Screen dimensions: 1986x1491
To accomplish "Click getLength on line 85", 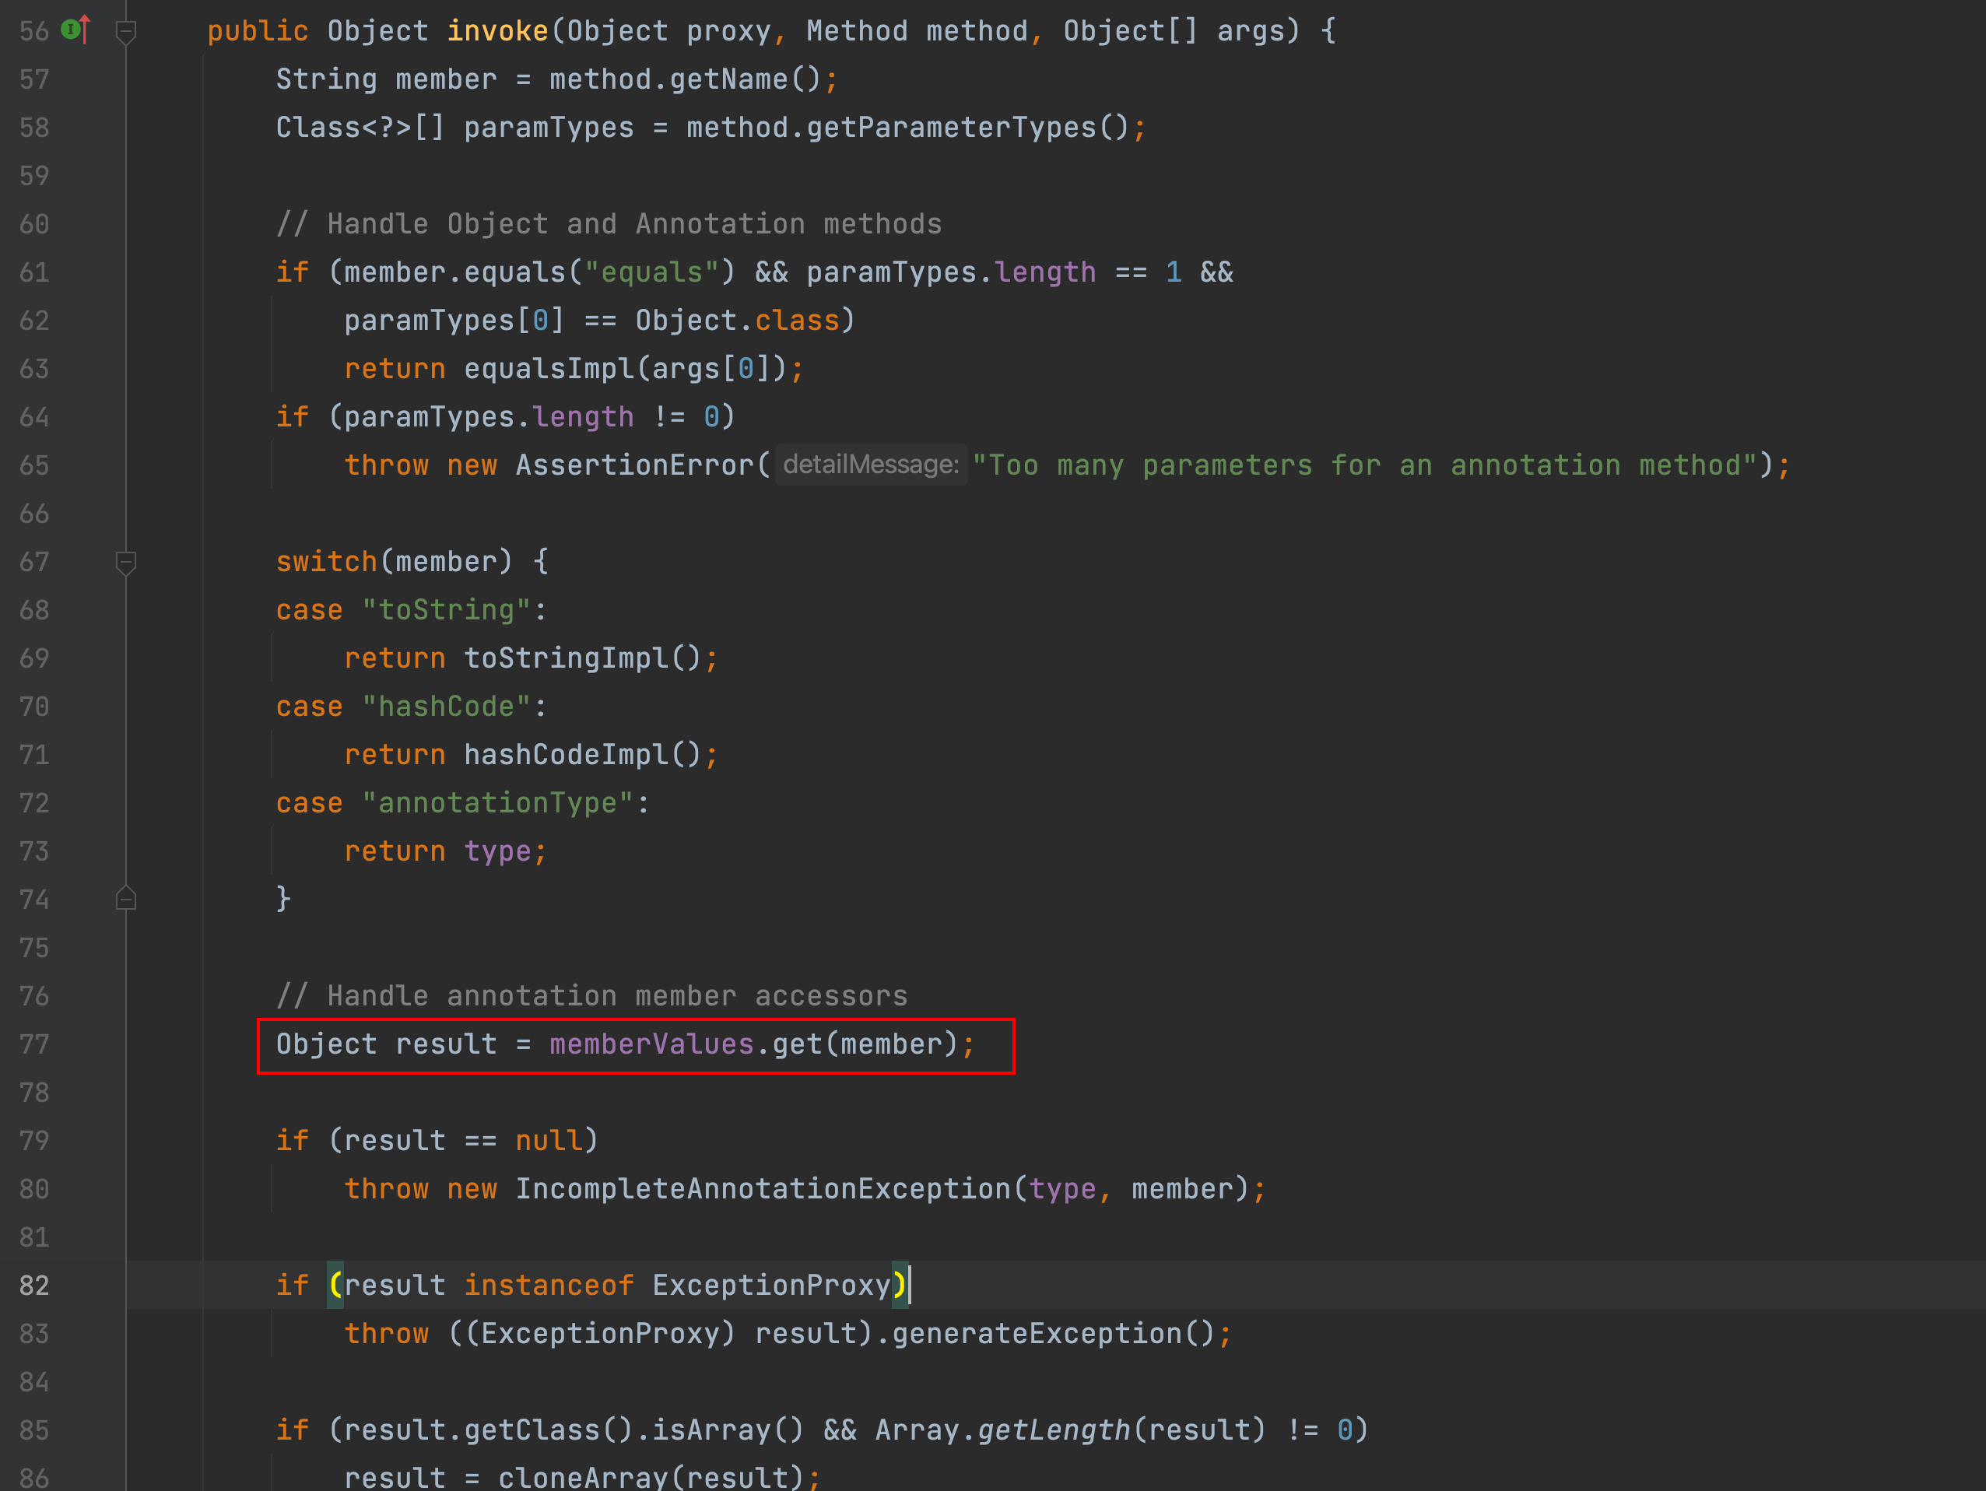I will click(x=1054, y=1430).
